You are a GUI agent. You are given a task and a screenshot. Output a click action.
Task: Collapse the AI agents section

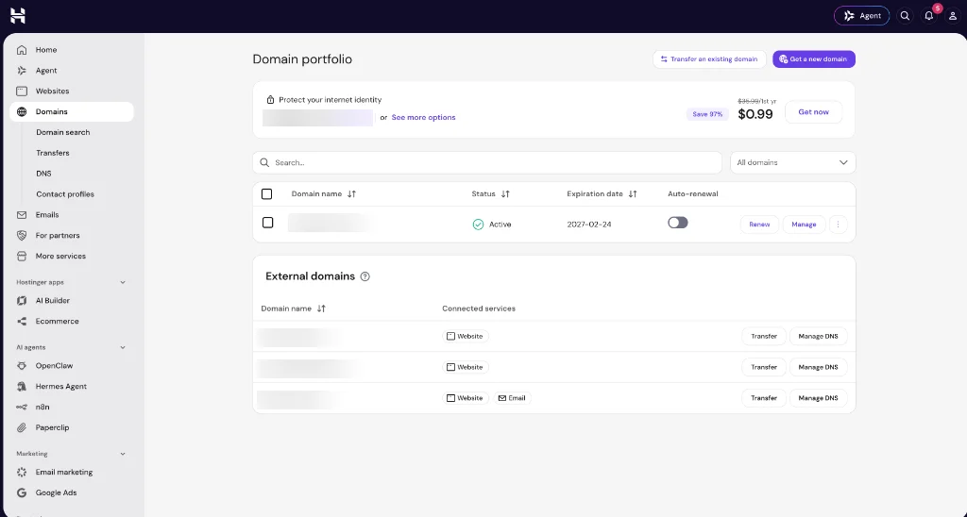pos(122,347)
